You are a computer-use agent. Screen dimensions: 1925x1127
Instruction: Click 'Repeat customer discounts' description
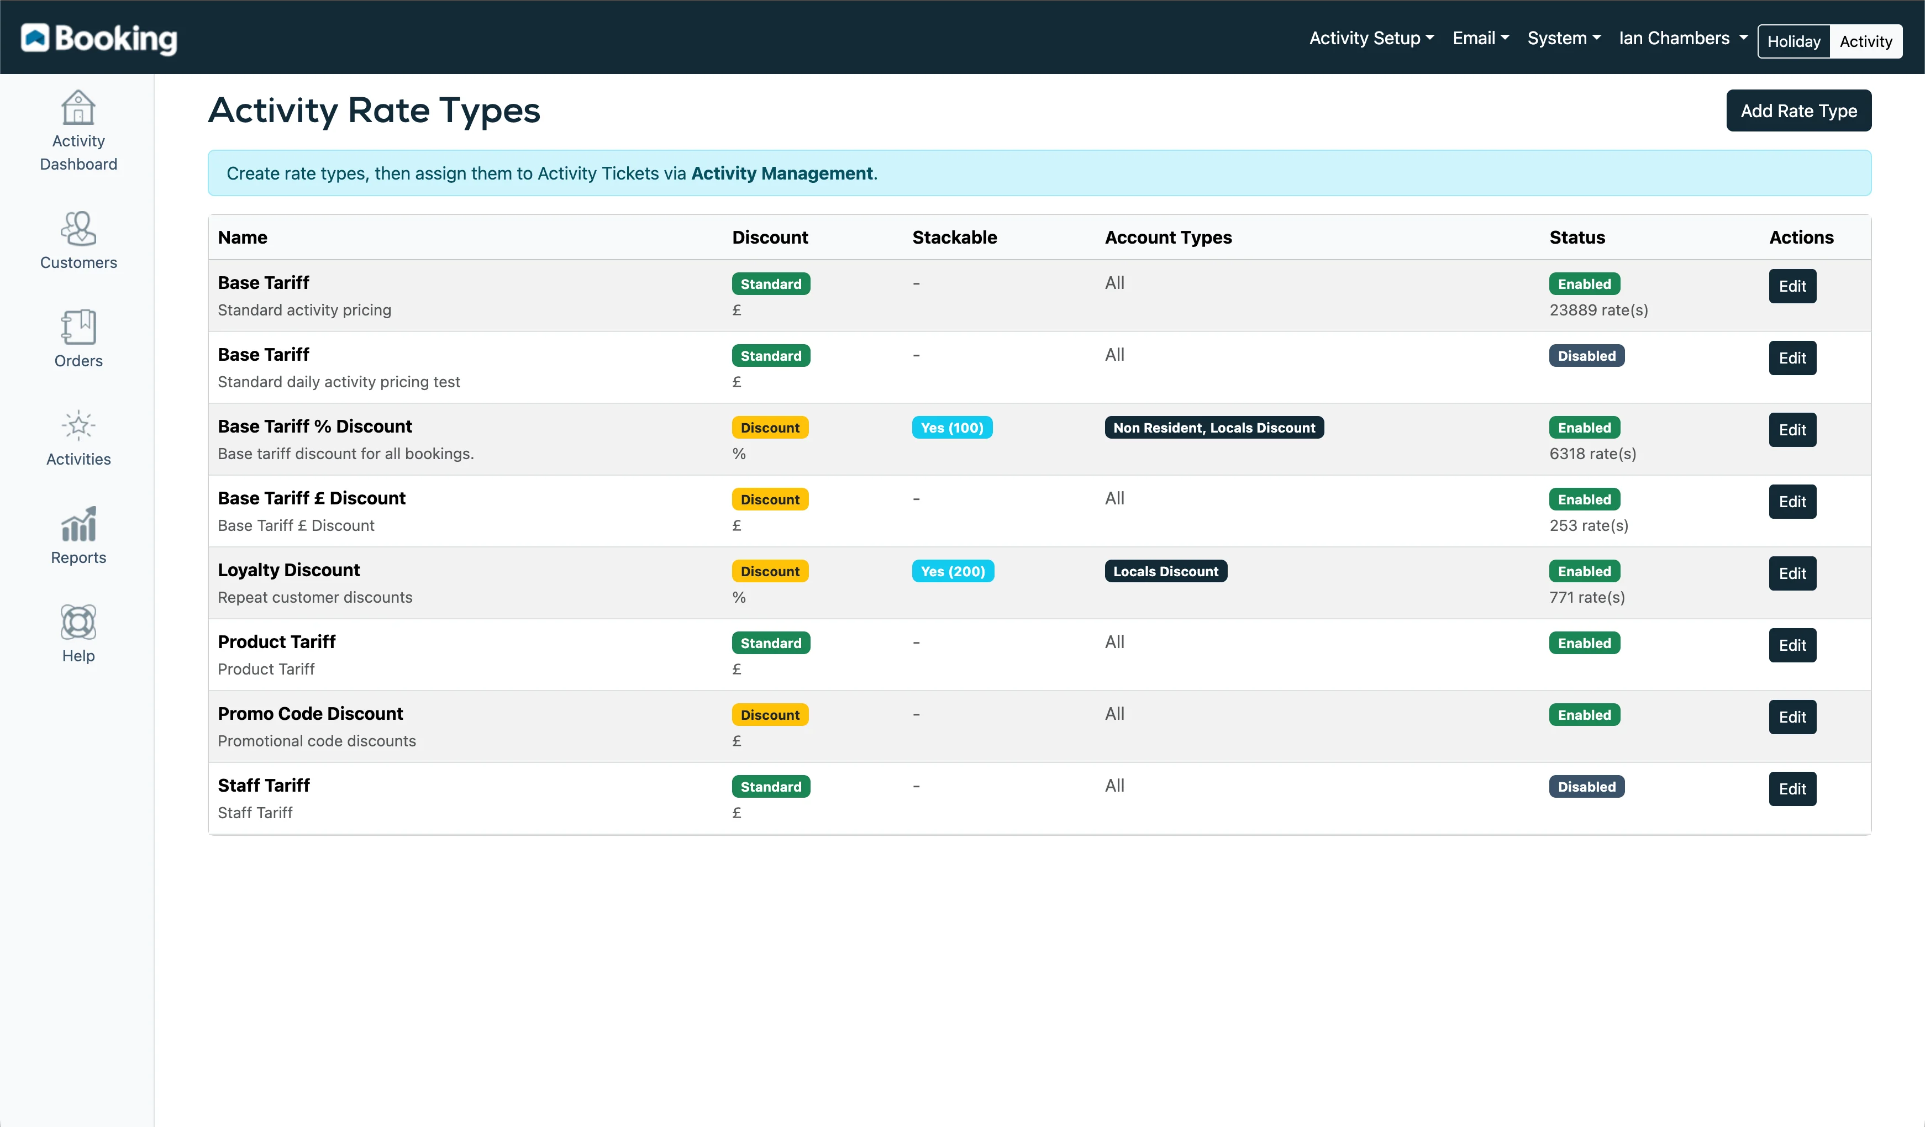coord(315,597)
